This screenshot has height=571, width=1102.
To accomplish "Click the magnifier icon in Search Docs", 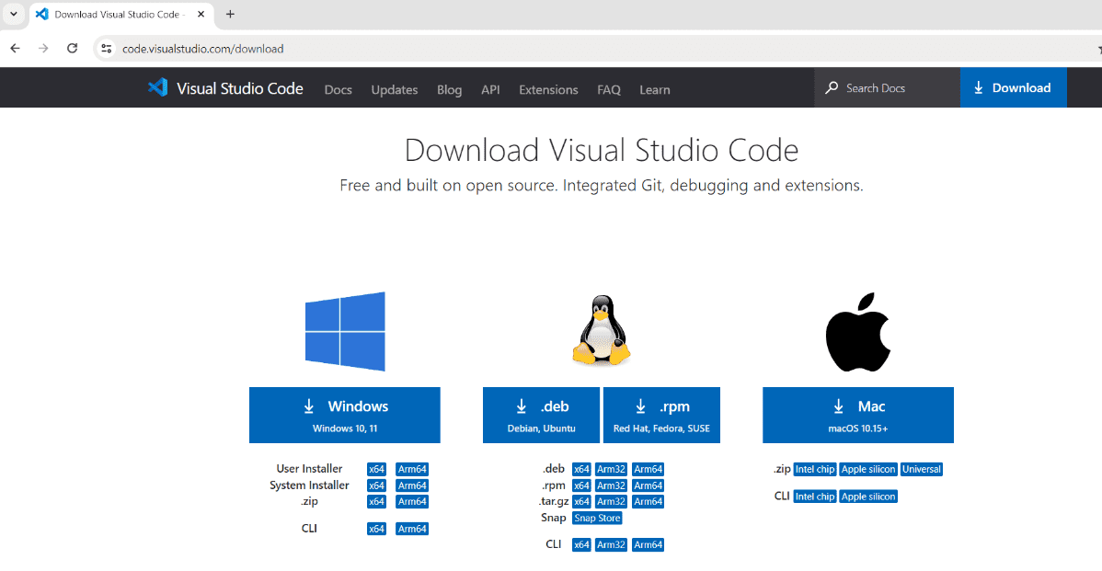I will pos(832,87).
